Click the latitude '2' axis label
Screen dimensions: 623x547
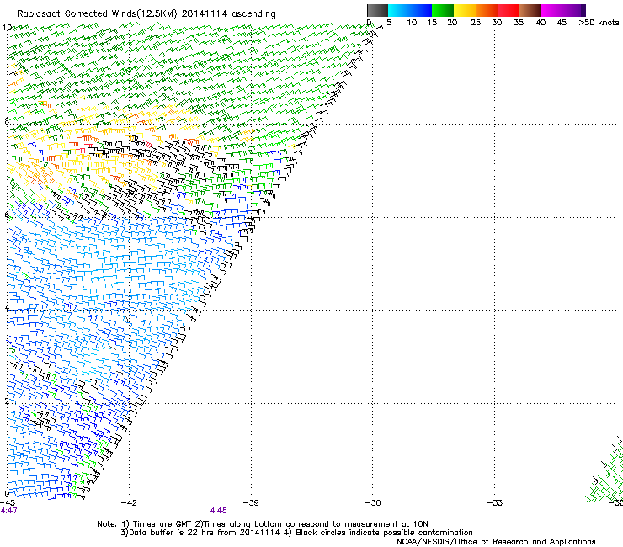click(x=7, y=401)
